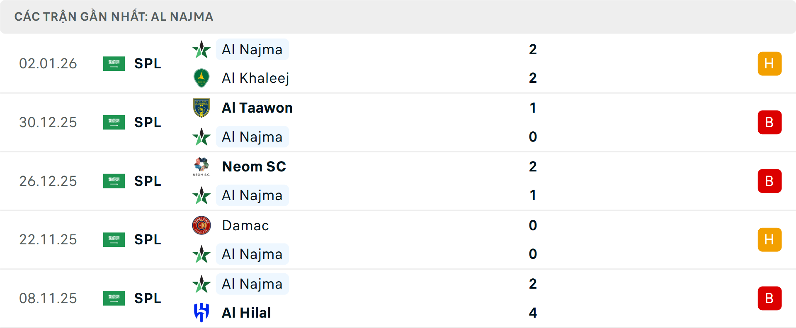The image size is (796, 328).
Task: Select the SPL league label in Damac row
Action: click(x=147, y=239)
